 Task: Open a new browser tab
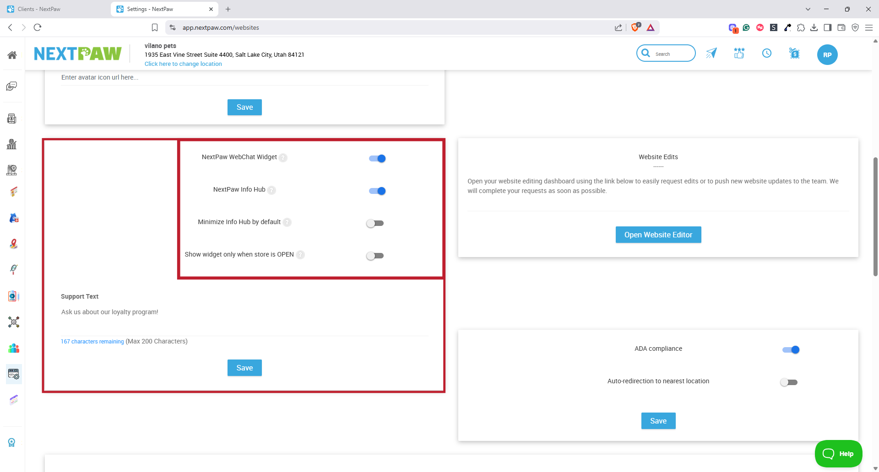(228, 9)
